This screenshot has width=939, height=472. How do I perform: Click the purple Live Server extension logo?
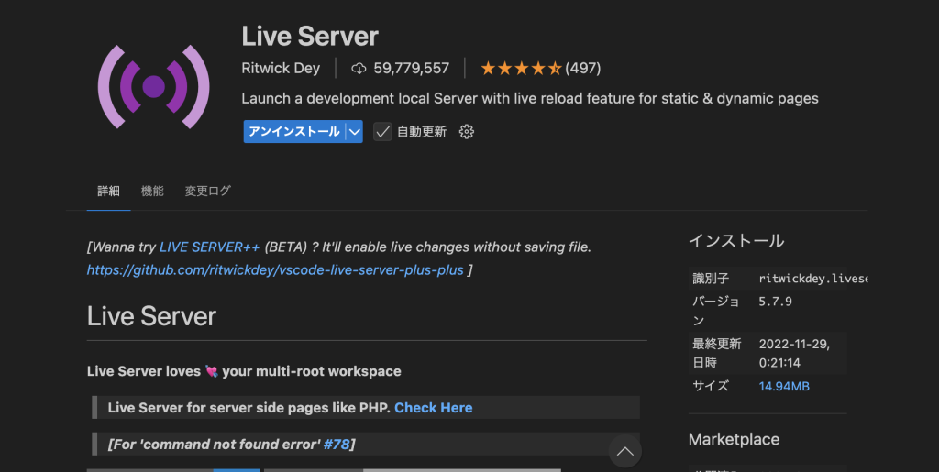[x=153, y=87]
